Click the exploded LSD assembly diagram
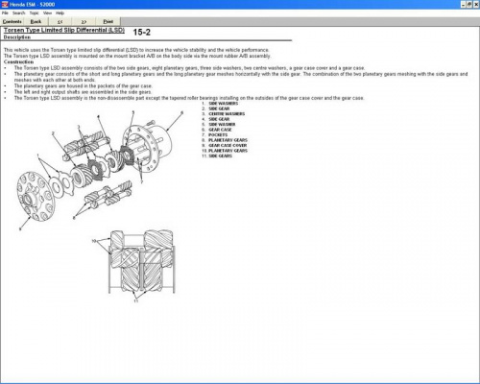The image size is (480, 384). pyautogui.click(x=100, y=170)
